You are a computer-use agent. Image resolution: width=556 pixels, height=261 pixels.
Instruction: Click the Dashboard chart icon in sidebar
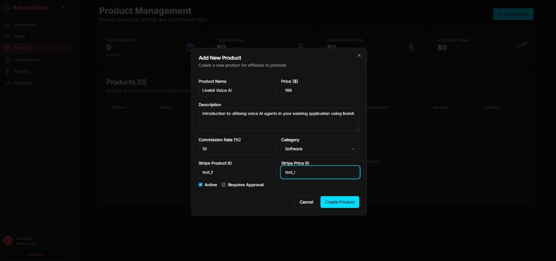7,25
